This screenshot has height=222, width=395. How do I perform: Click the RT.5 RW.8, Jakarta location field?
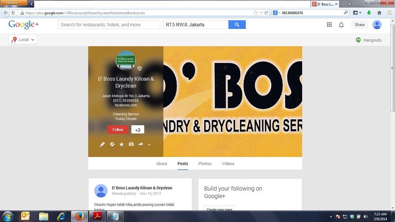pos(196,25)
